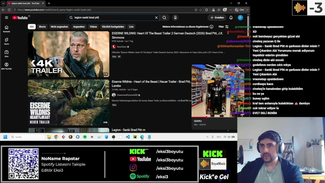The image size is (325, 183).
Task: Select the Videos filter chip
Action: (x=93, y=27)
